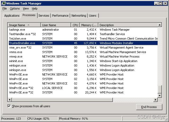Viewport: 169px width, 122px height.
Task: Click the Testhandler Service description
Action: tap(112, 34)
